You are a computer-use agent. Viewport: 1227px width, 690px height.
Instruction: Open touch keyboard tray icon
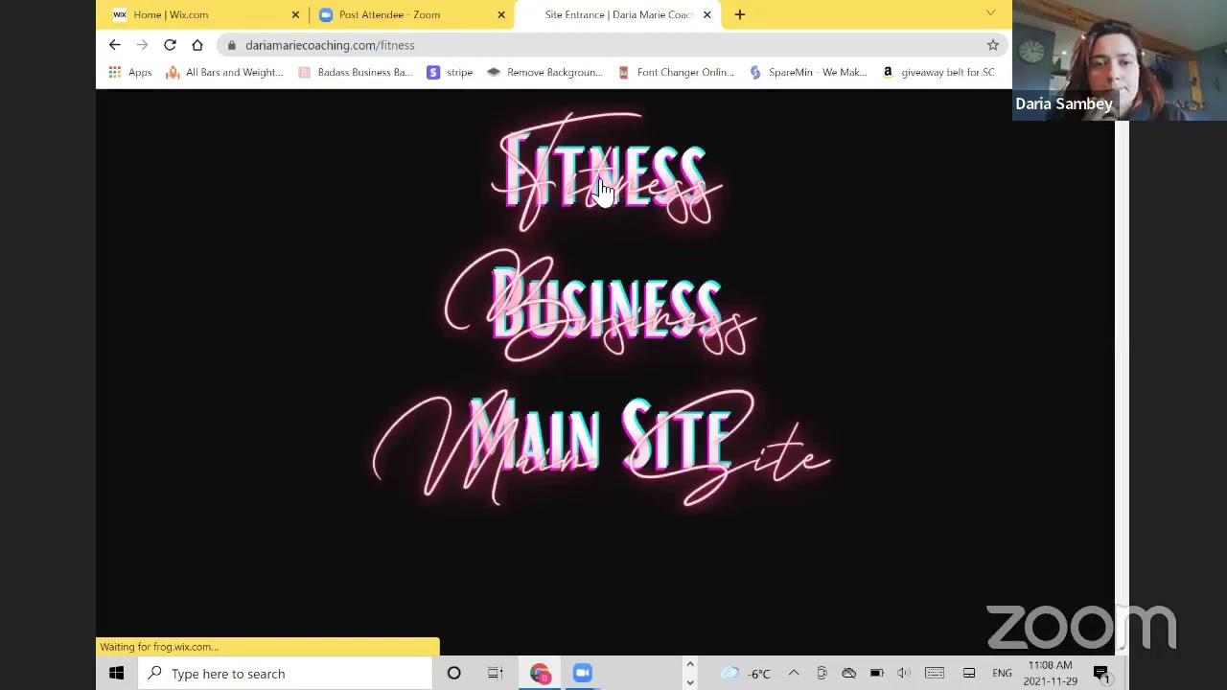pos(935,673)
